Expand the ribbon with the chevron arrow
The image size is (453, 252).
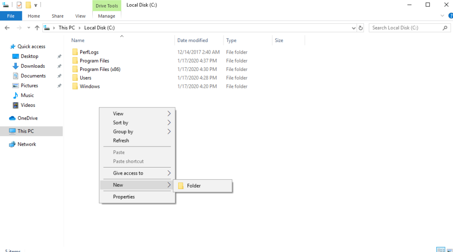442,16
